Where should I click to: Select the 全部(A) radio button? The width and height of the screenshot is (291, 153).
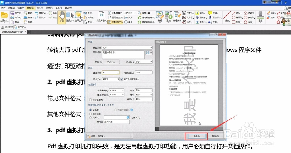(91, 110)
